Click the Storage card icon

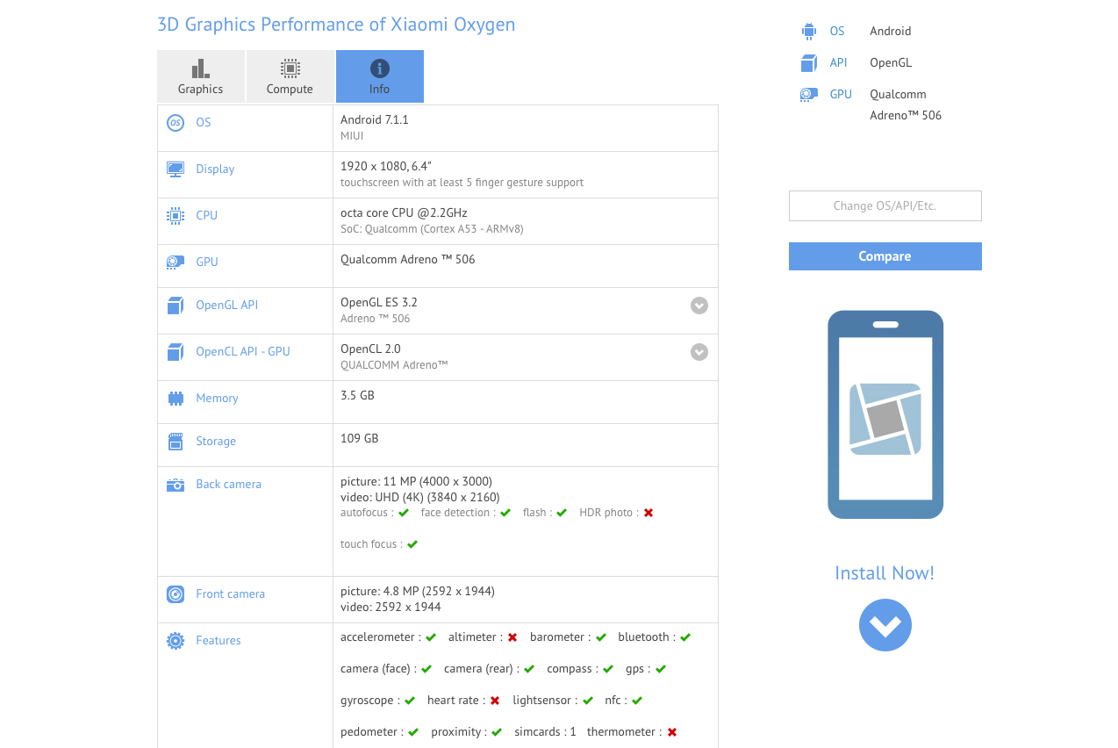[176, 441]
